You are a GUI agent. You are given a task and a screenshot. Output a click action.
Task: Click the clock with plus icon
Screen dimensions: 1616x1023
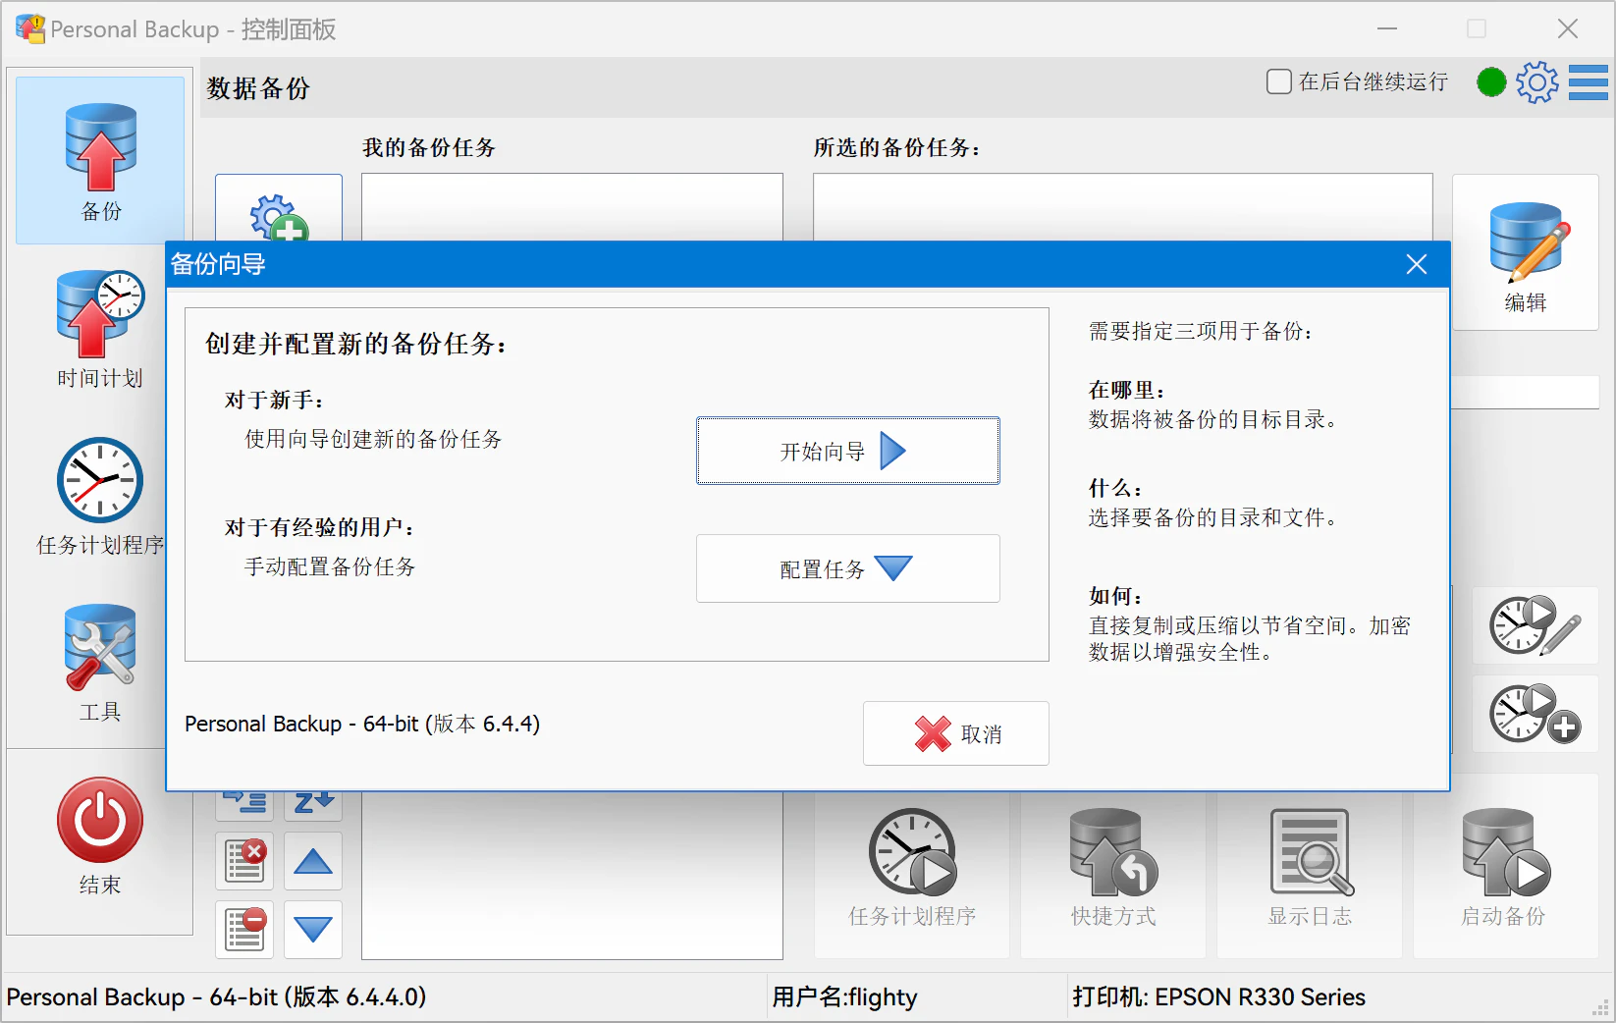coord(1535,715)
